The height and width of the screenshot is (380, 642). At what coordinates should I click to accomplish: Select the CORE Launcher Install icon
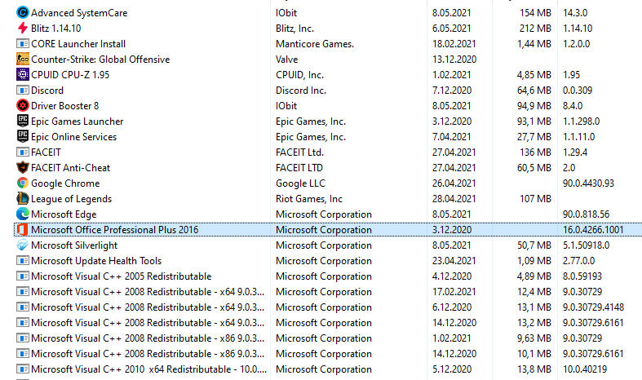coord(23,44)
